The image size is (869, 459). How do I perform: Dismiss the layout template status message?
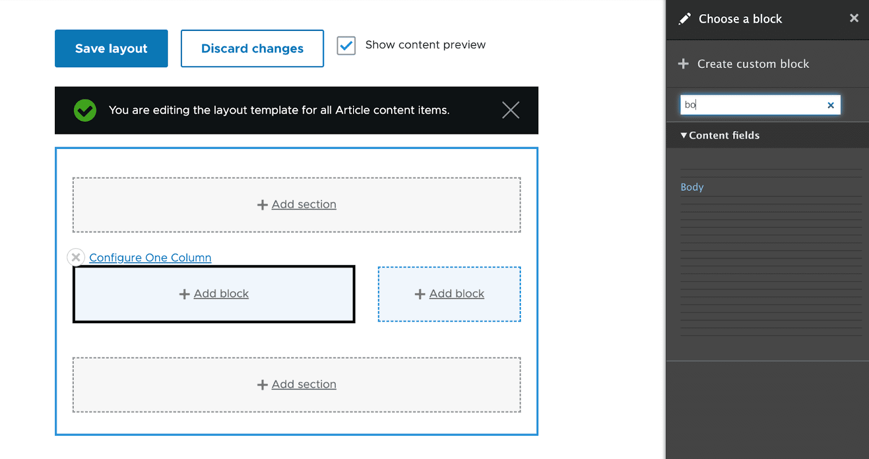[511, 110]
